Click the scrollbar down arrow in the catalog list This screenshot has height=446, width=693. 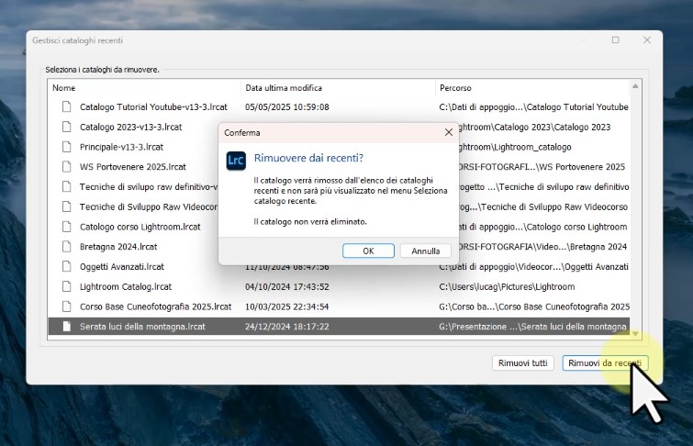pos(635,334)
